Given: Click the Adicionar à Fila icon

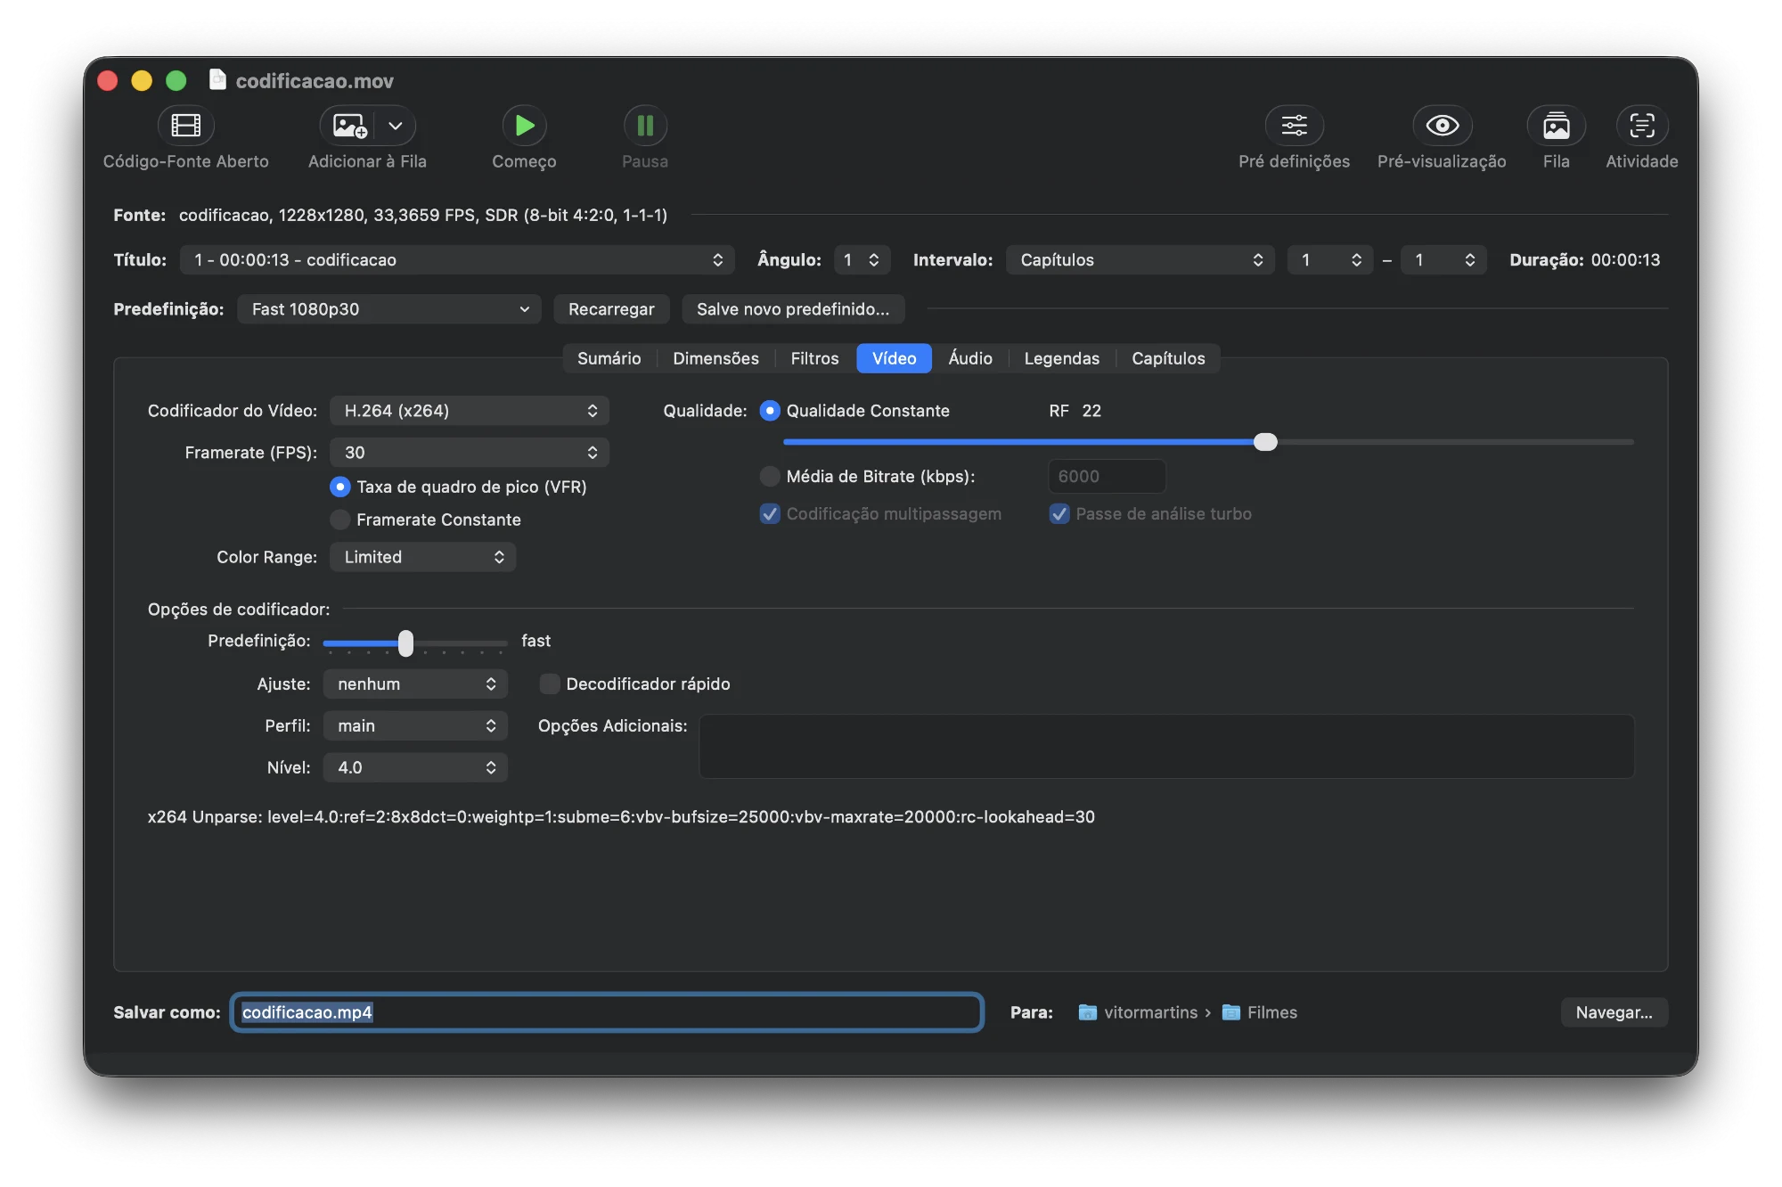Looking at the screenshot, I should pyautogui.click(x=349, y=126).
